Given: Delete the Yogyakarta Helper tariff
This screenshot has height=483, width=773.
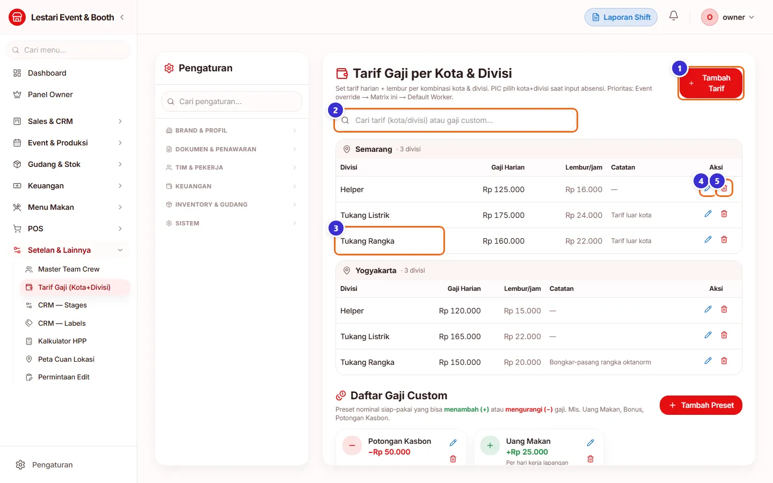Looking at the screenshot, I should click(724, 309).
